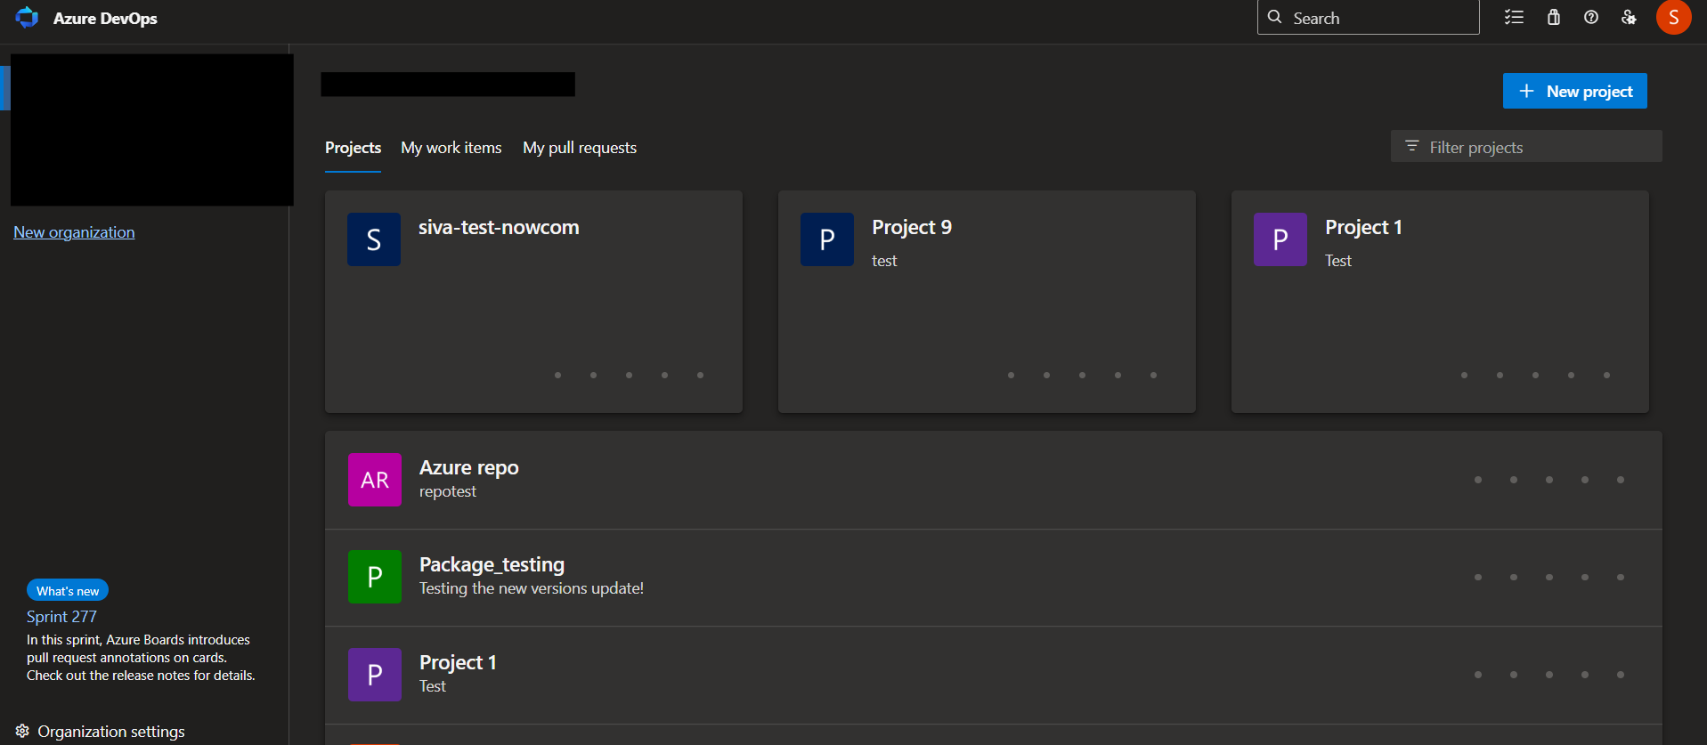Click the What's new badge

[68, 590]
